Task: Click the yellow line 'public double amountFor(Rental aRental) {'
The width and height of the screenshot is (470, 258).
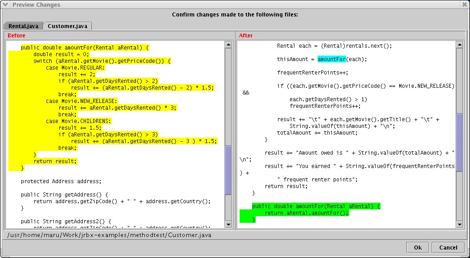Action: [85, 48]
